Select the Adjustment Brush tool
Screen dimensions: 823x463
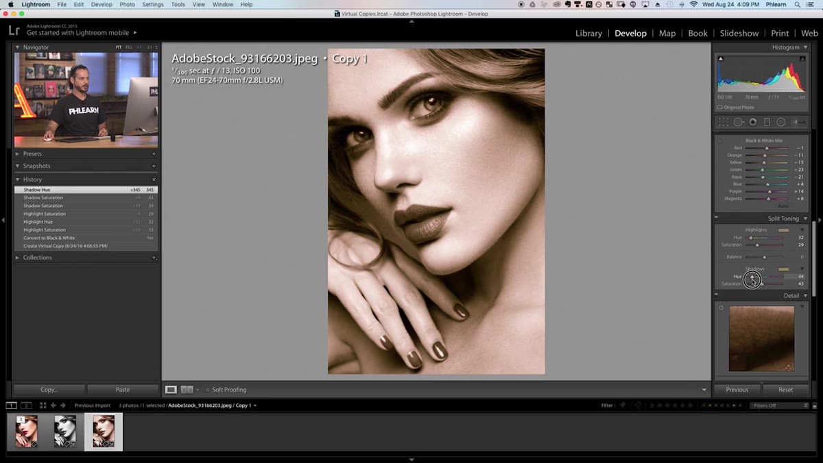click(798, 122)
